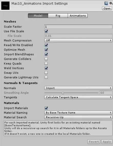Toggle the Import Materials checkbox
Screen dimensions: 113x146
(x=46, y=108)
